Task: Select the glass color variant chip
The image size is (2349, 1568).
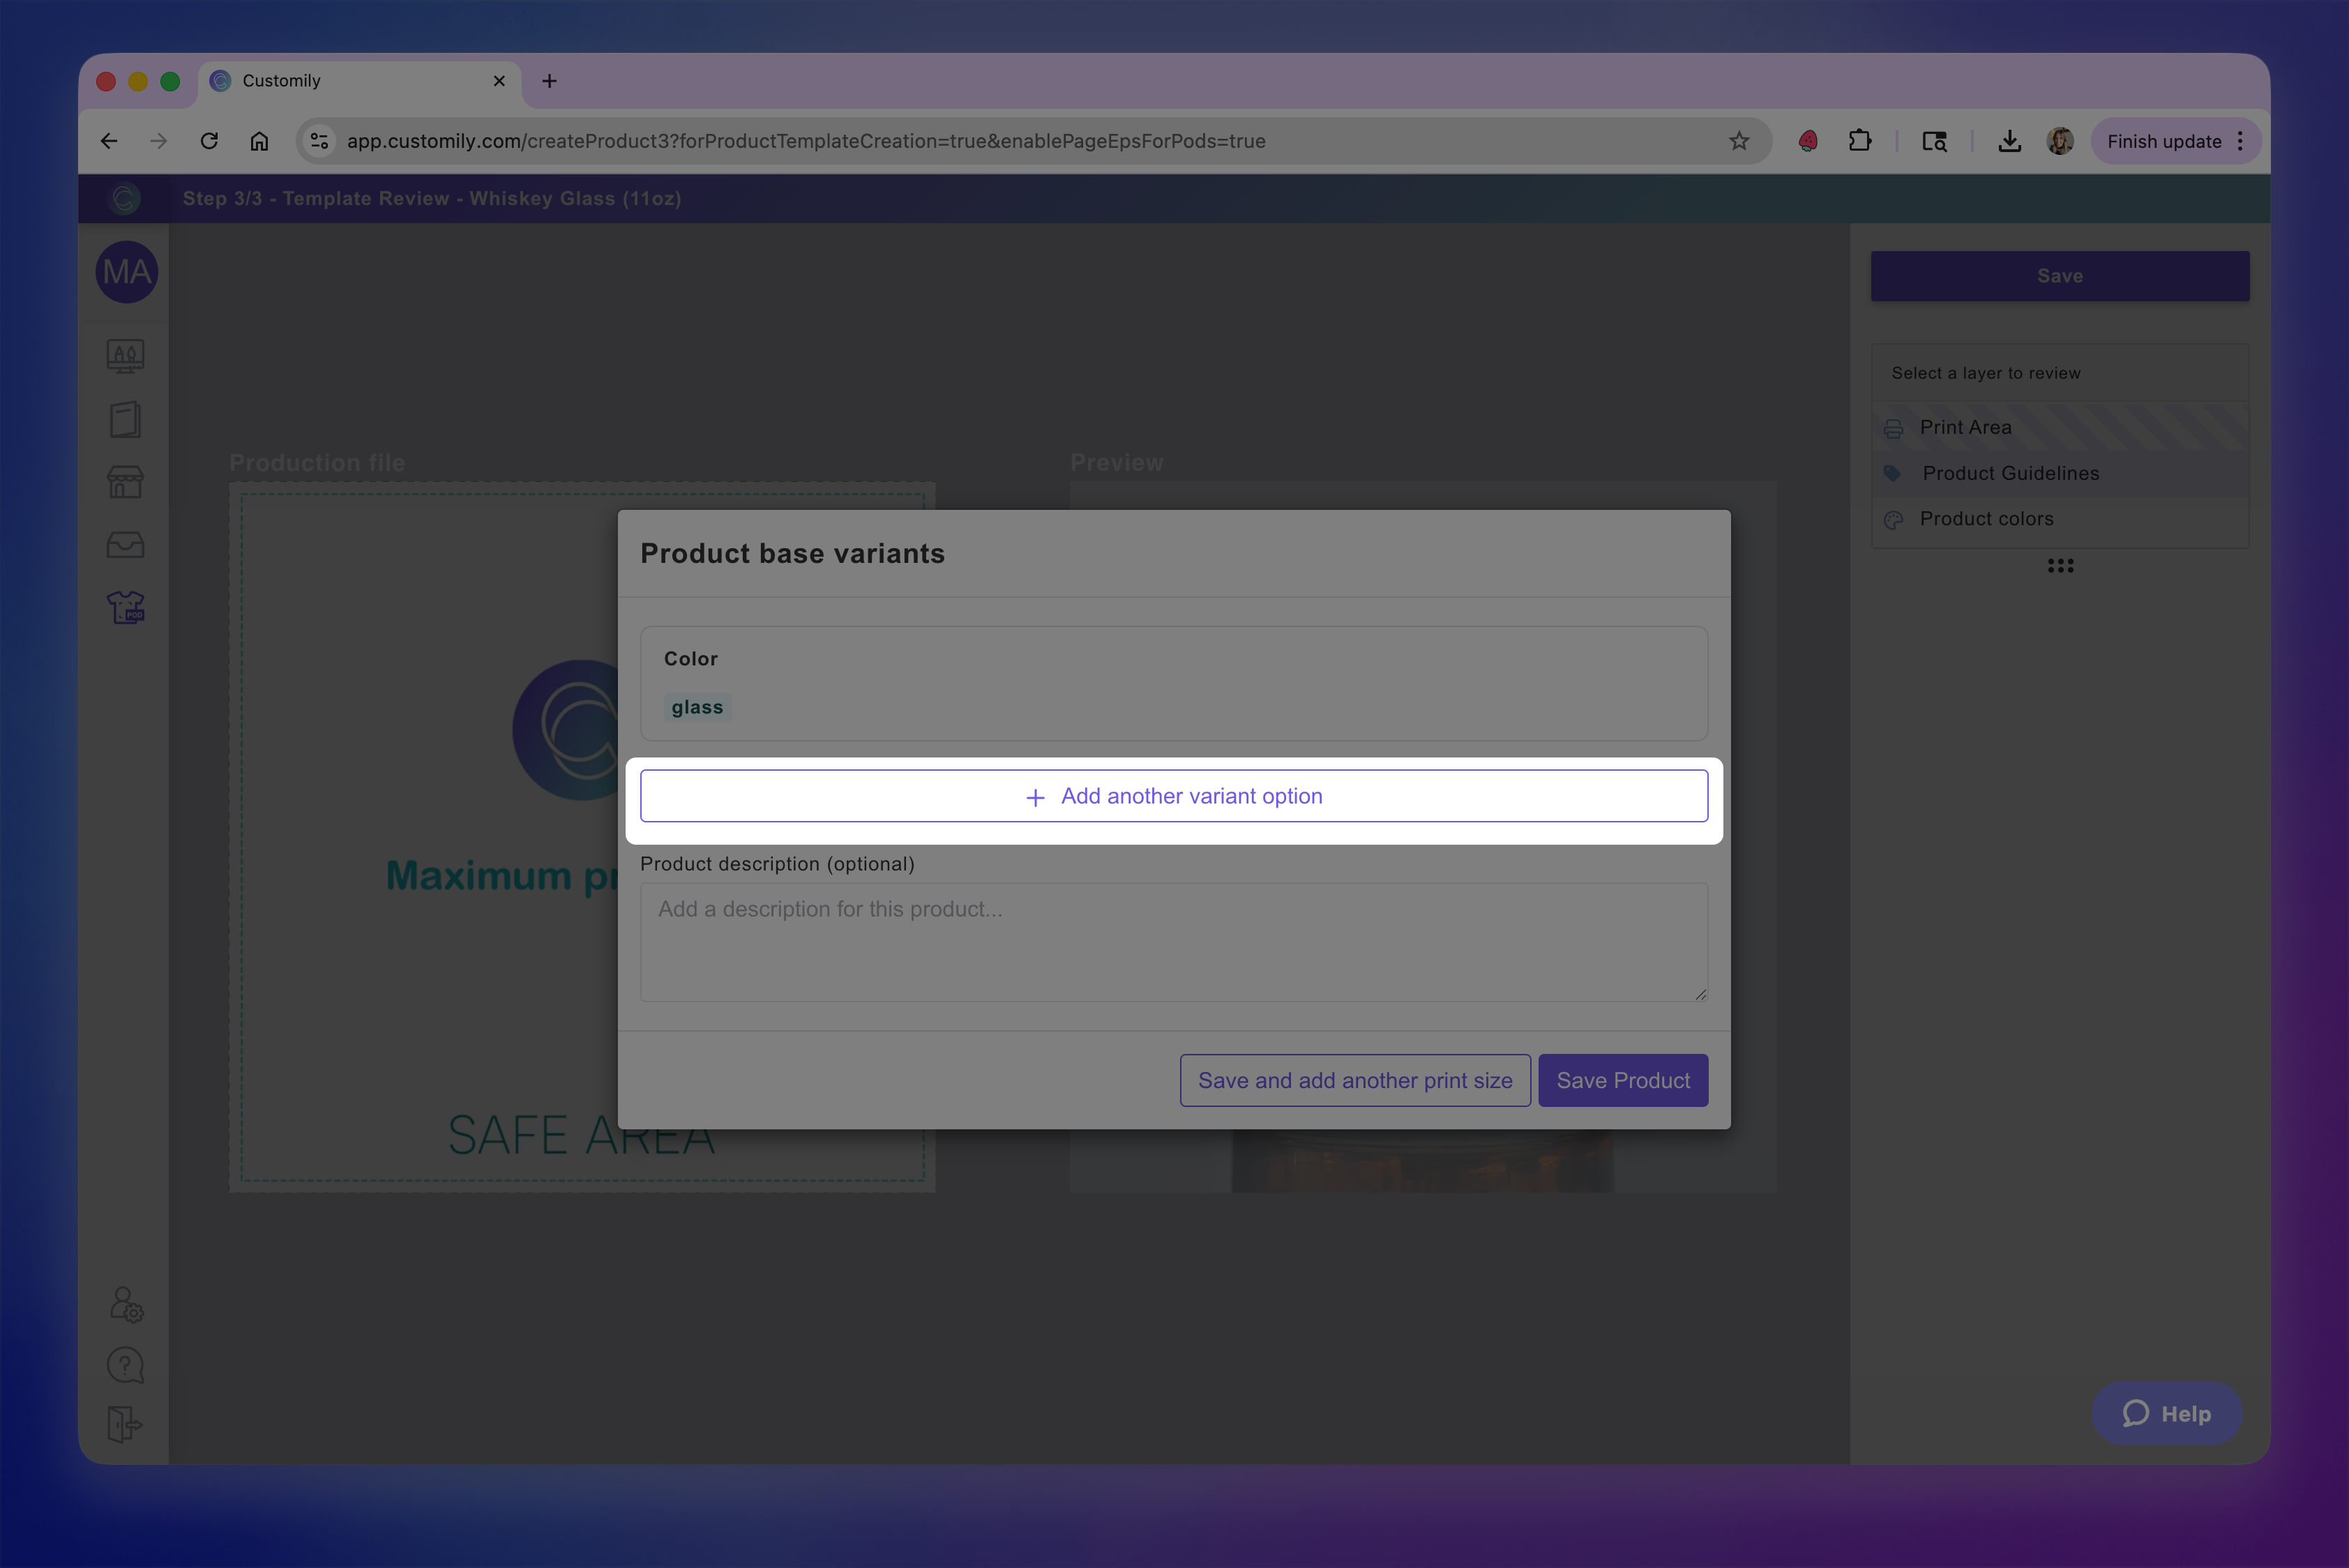Action: coord(697,706)
